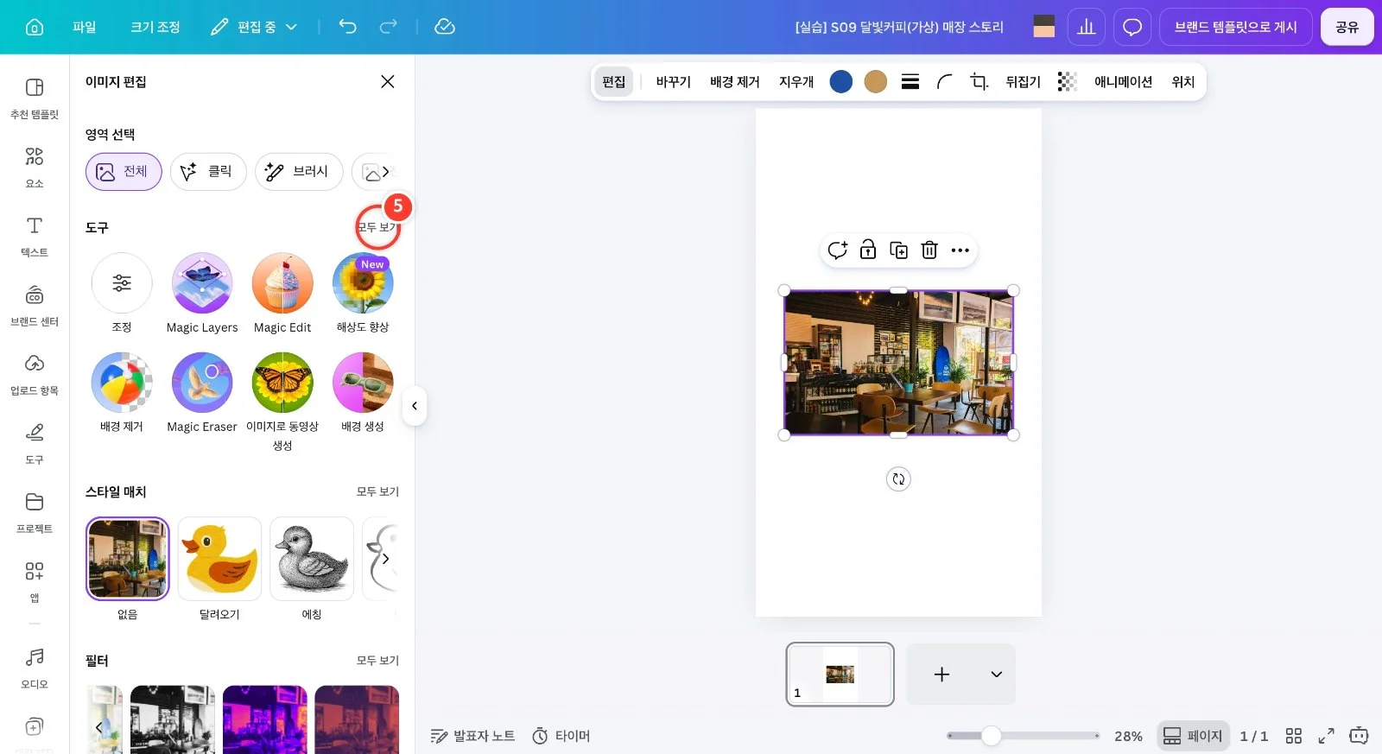1382x754 pixels.
Task: Open the border line weight icon
Action: pyautogui.click(x=910, y=81)
